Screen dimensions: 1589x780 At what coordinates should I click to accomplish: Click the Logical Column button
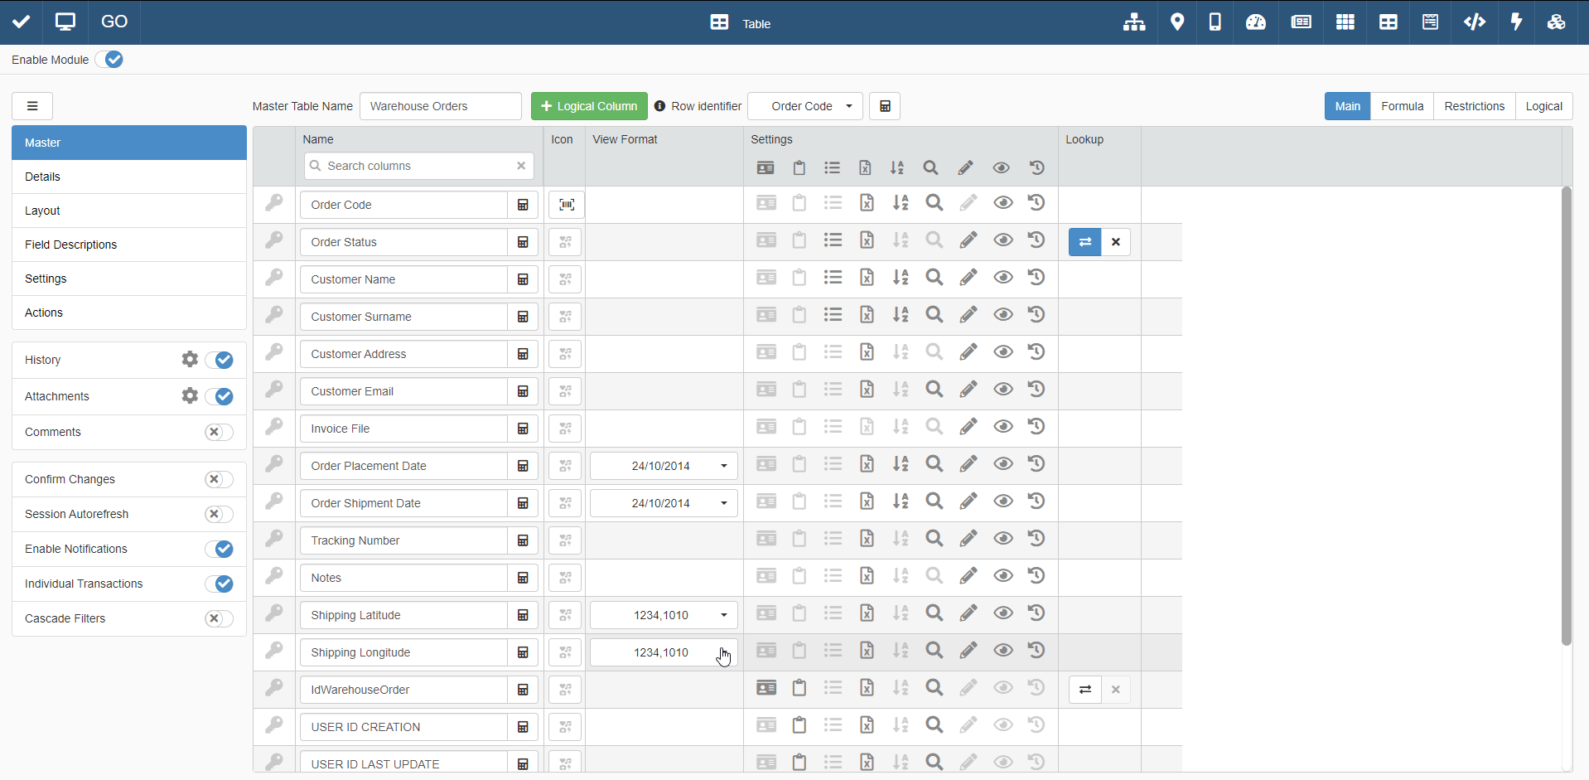tap(589, 106)
